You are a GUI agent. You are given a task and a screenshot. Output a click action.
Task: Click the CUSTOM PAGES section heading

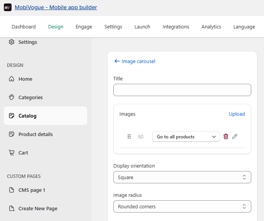[x=24, y=176]
